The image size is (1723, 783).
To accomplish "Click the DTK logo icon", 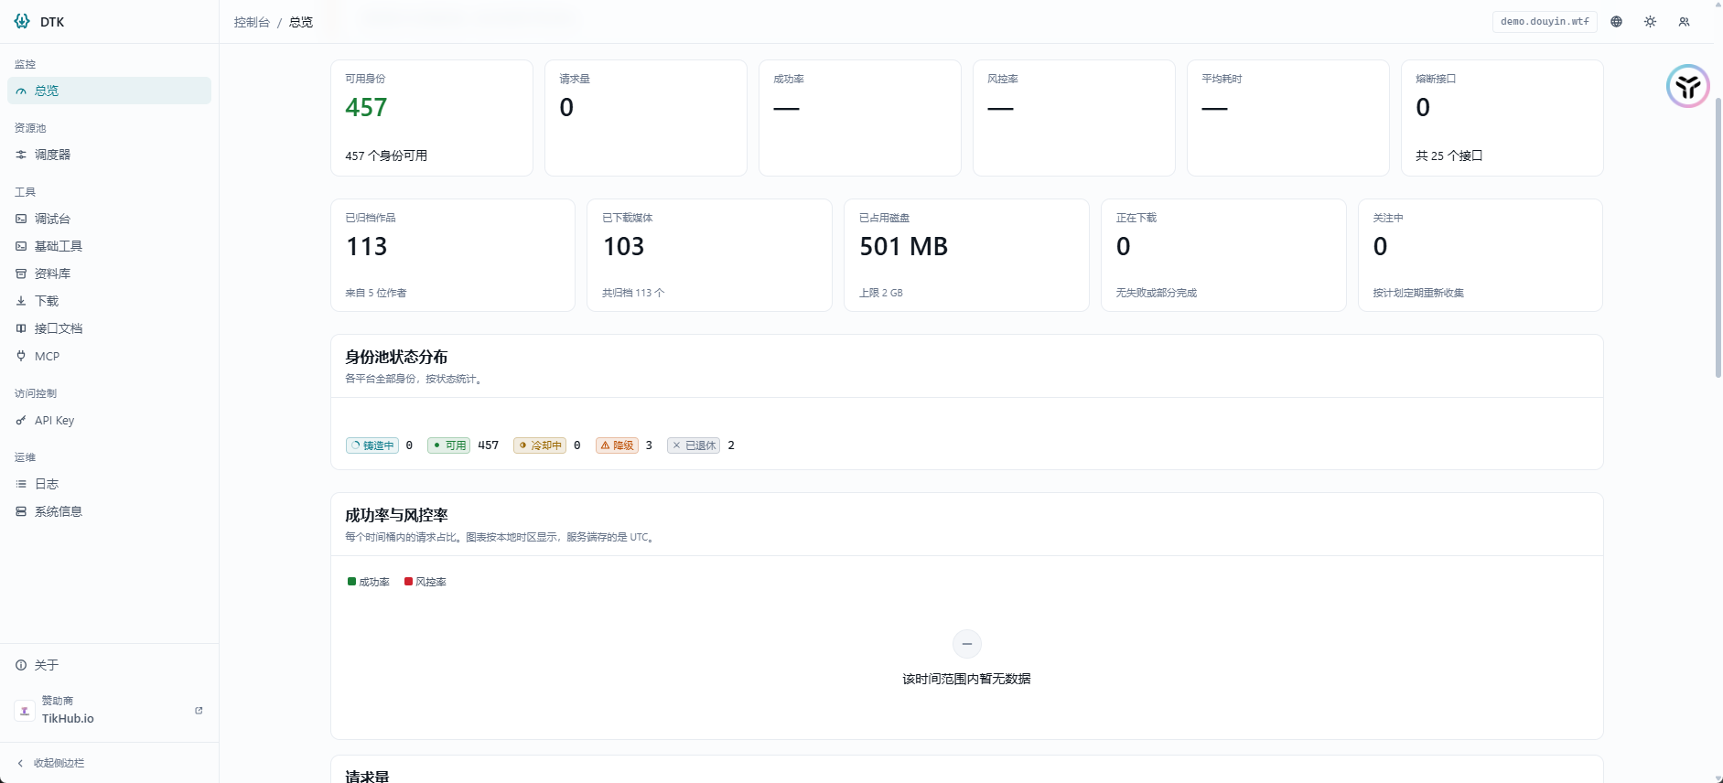I will click(x=22, y=21).
